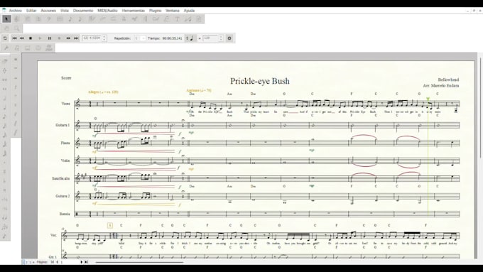Click the Flauta staff label

point(65,143)
